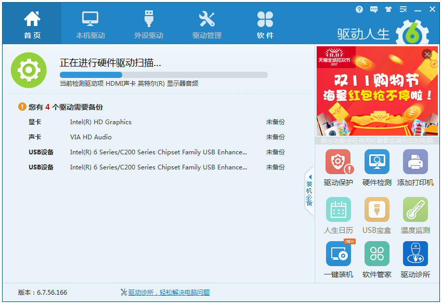Viewport: 442px width, 303px height.
Task: Open the 双11购物节 ad banner
Action: pos(377,91)
